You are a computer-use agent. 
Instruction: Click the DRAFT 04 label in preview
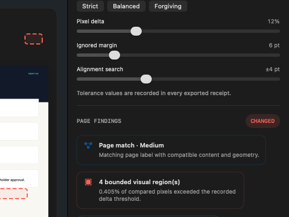33,73
